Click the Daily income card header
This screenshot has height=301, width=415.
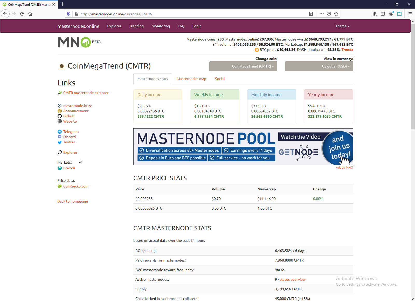[x=158, y=95]
